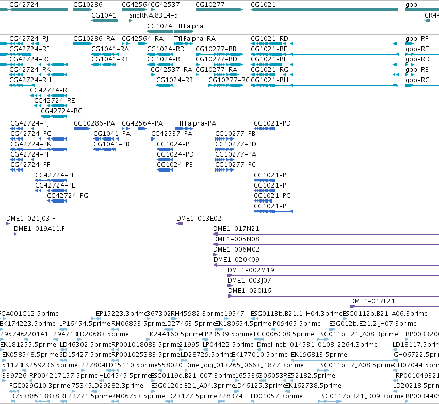Click clone DME1-006M02
This screenshot has height=404, width=439.
coord(236,250)
